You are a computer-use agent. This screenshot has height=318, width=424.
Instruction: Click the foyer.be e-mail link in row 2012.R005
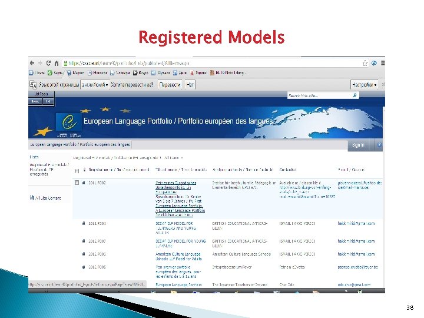pyautogui.click(x=358, y=267)
